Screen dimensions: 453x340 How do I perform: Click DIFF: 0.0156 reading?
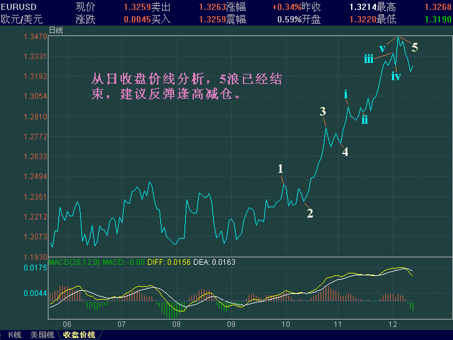coord(169,262)
